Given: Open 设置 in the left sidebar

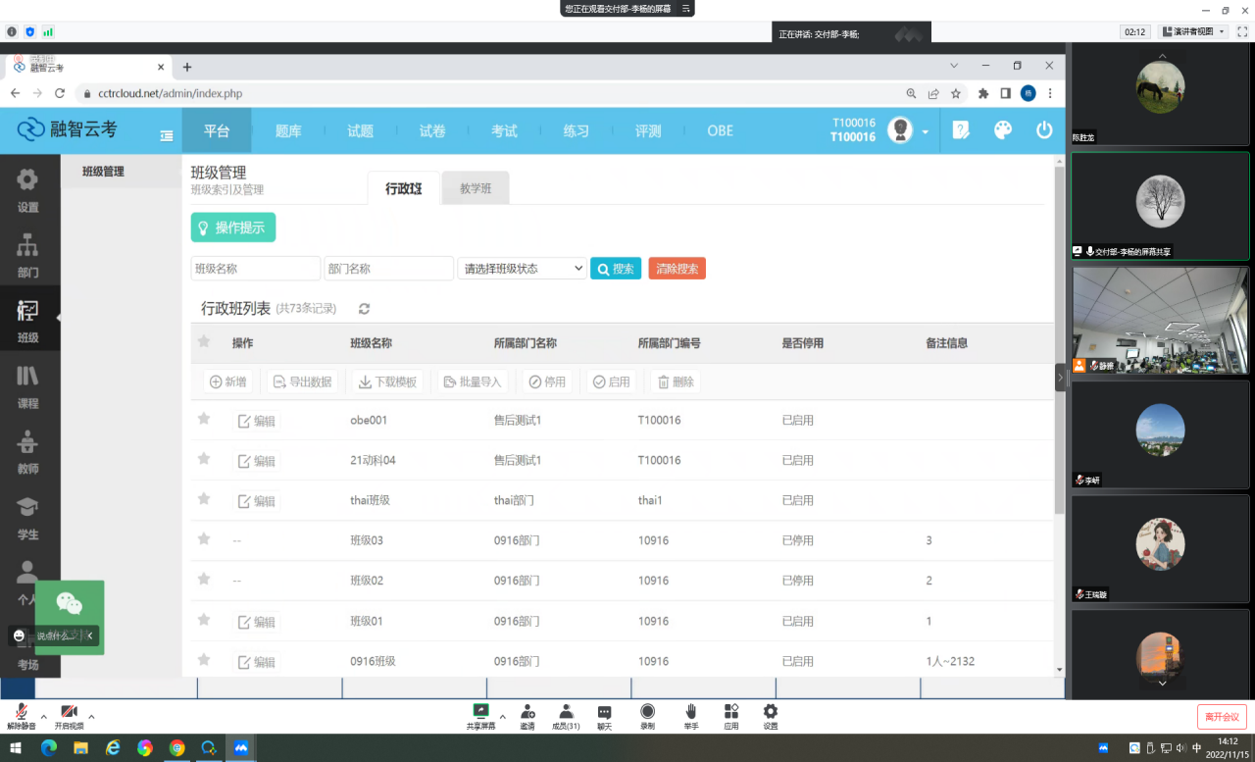Looking at the screenshot, I should point(28,190).
